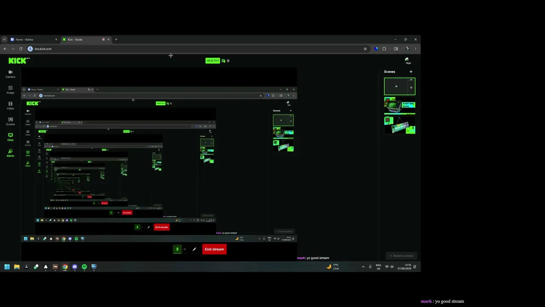
Task: Add a new scene with plus
Action: tap(411, 72)
